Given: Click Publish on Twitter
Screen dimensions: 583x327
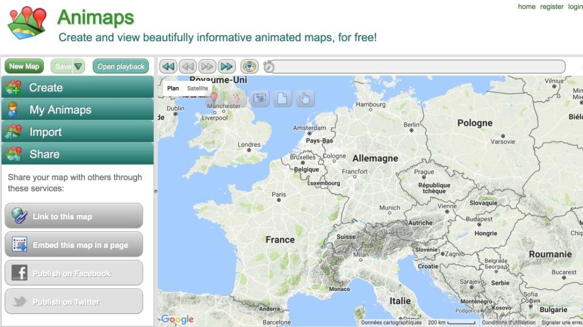Looking at the screenshot, I should point(73,302).
